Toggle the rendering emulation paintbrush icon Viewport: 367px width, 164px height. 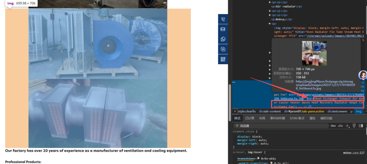point(354,126)
